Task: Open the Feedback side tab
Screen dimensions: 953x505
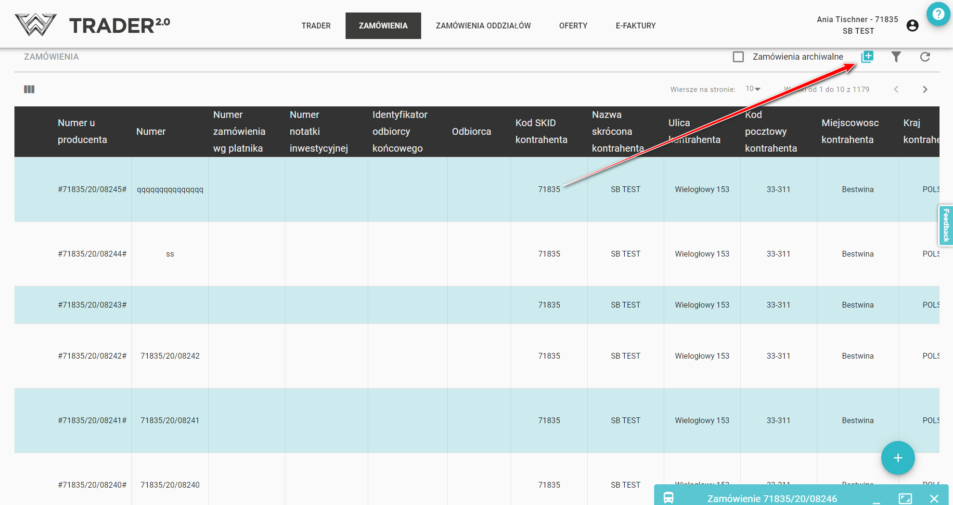Action: (946, 225)
